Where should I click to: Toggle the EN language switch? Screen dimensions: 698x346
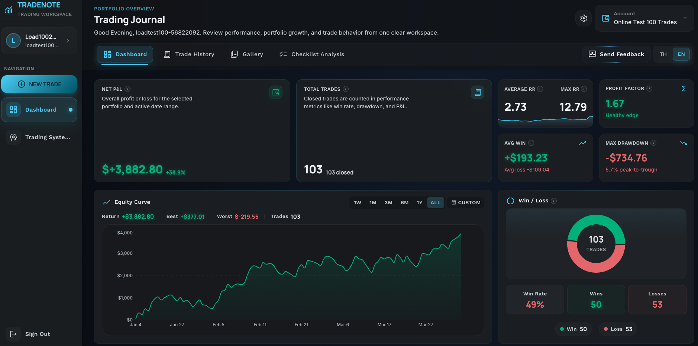[x=681, y=54]
